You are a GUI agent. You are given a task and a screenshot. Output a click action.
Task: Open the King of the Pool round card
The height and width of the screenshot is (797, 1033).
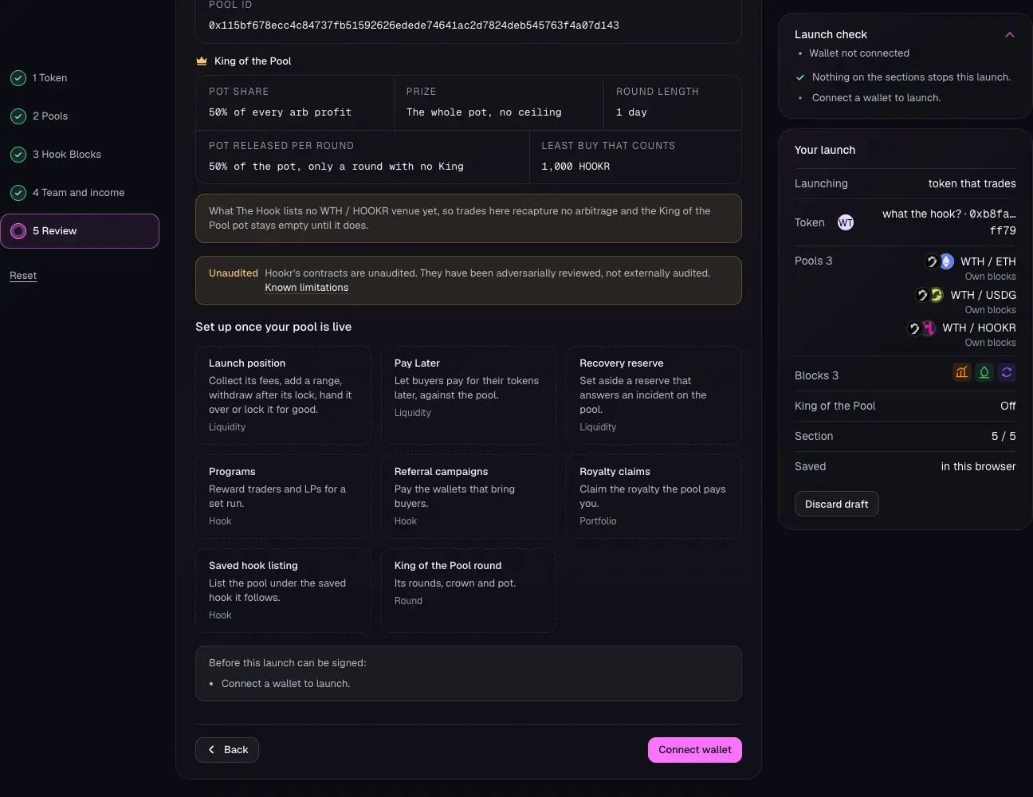click(x=469, y=591)
